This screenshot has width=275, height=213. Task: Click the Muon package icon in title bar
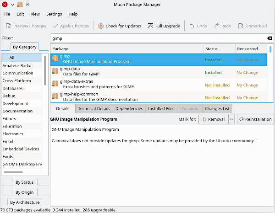tap(20, 5)
